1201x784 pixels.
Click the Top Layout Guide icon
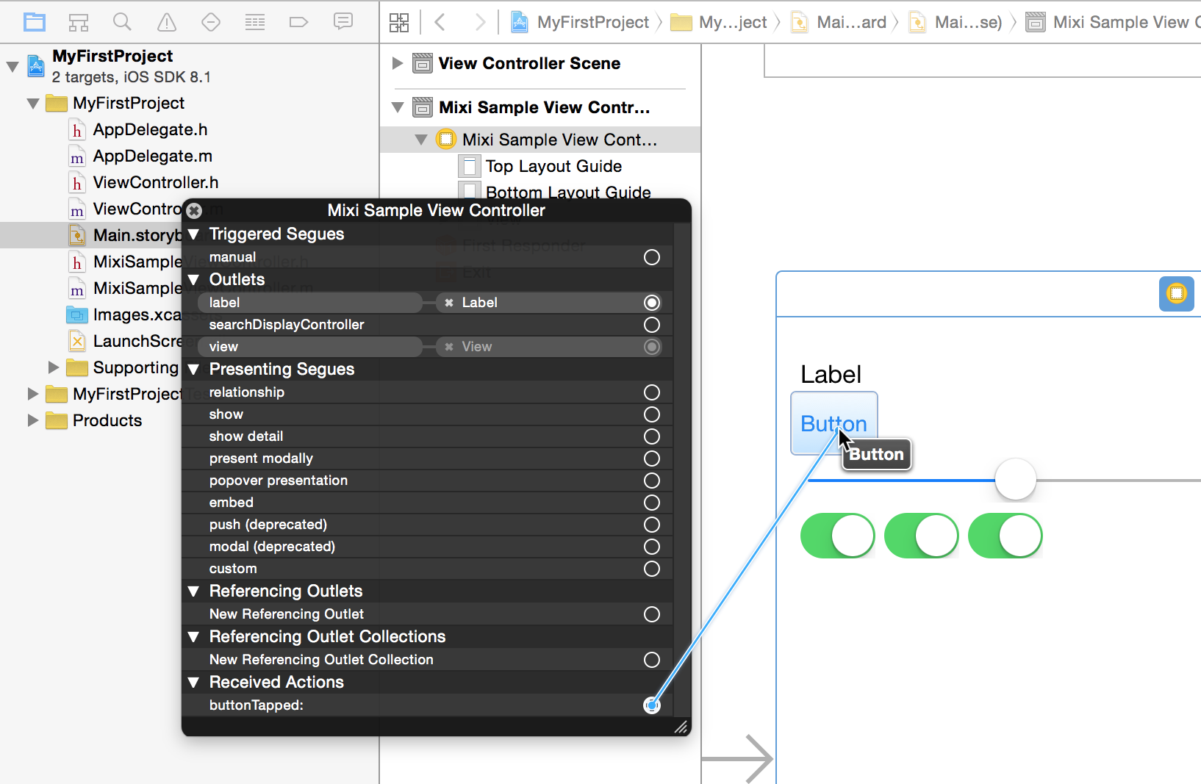470,167
